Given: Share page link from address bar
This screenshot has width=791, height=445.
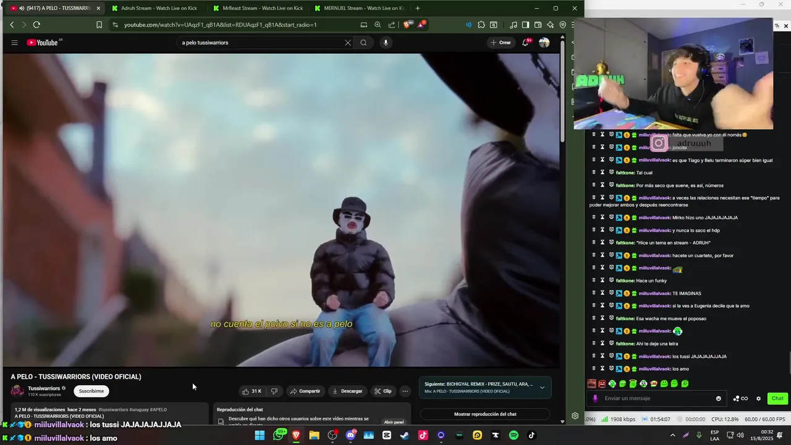Looking at the screenshot, I should click(392, 25).
